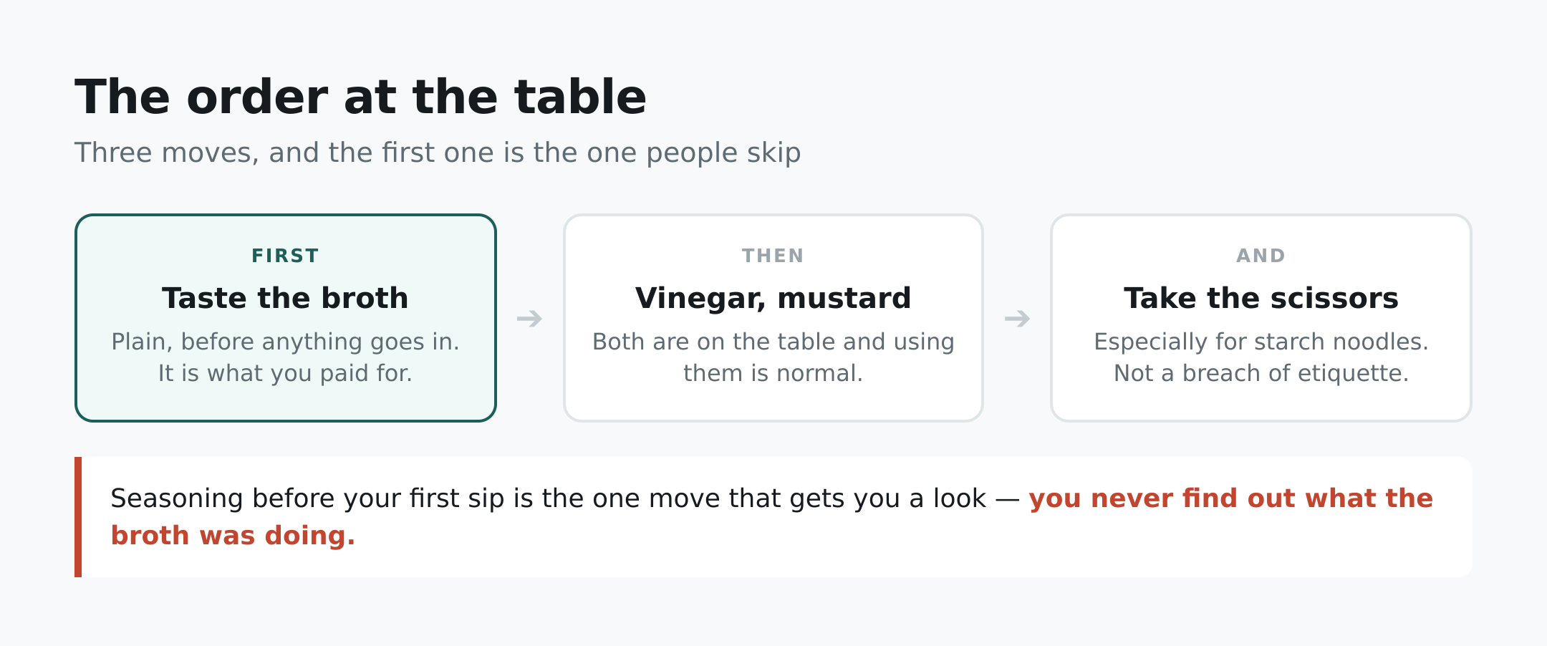Viewport: 1547px width, 646px height.
Task: Click the subtitle about three moves
Action: pos(438,153)
